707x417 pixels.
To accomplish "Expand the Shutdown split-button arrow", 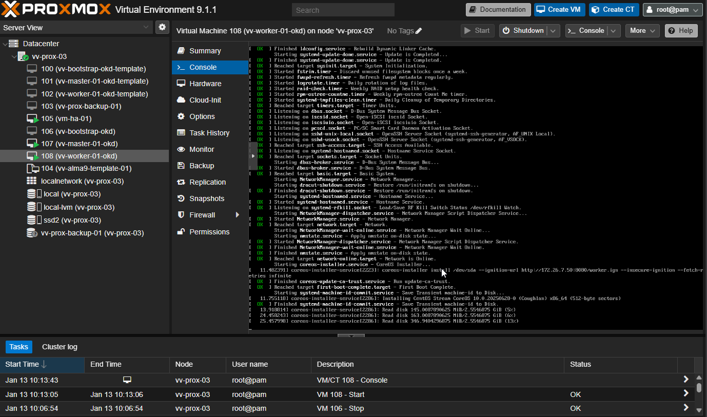I will pyautogui.click(x=553, y=31).
